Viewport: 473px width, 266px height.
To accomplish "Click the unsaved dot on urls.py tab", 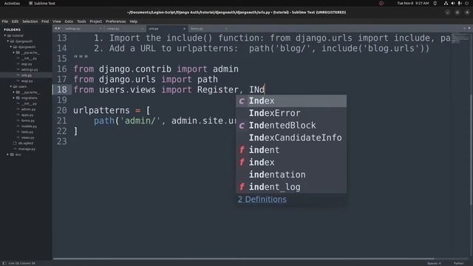I will coord(184,29).
